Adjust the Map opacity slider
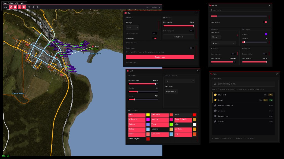The image size is (284, 159). (x=179, y=26)
